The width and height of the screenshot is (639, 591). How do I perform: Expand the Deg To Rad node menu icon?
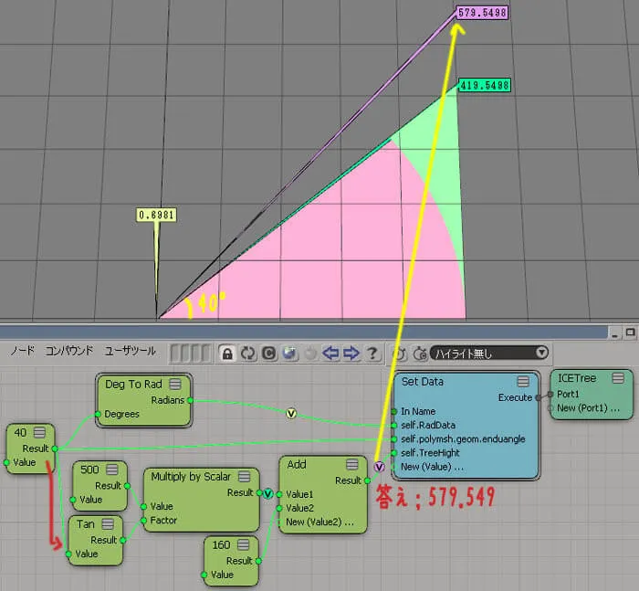(175, 385)
